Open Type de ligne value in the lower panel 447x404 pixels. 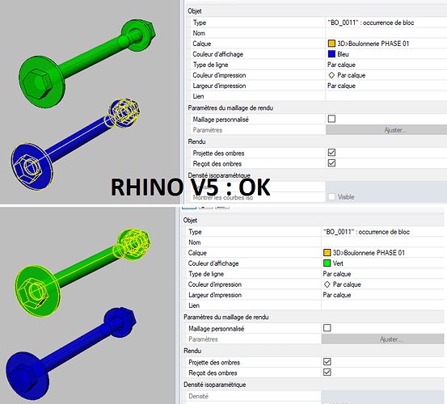pos(382,274)
